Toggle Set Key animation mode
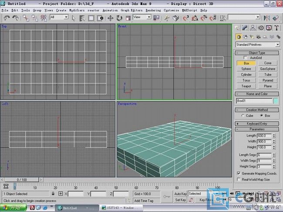This screenshot has height=212, width=283. tap(181, 200)
